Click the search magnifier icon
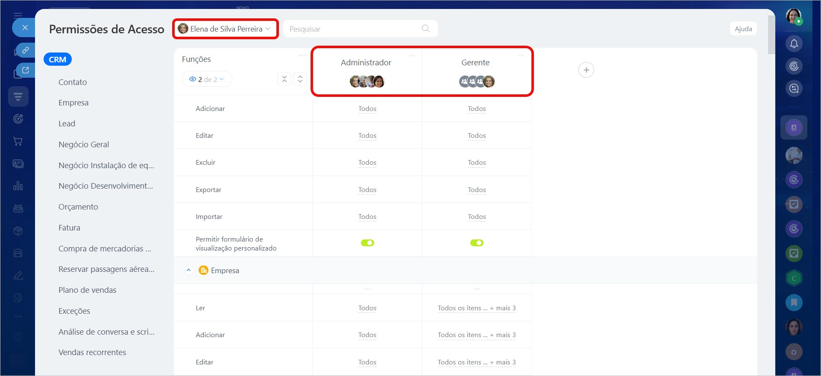This screenshot has width=821, height=376. pos(425,29)
